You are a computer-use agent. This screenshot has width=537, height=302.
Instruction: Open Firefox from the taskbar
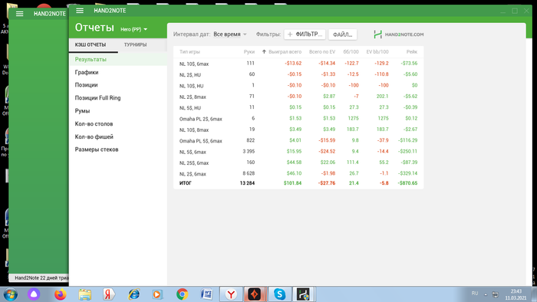click(61, 294)
